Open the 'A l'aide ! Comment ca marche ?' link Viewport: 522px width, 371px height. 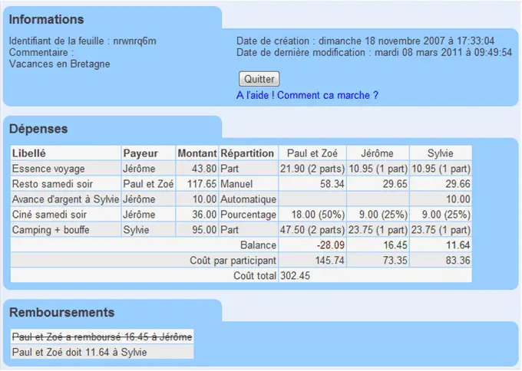(307, 95)
